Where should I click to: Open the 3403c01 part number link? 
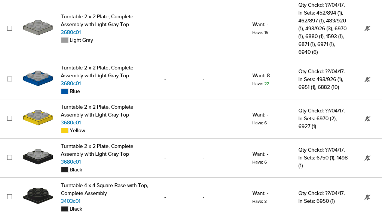tap(71, 201)
